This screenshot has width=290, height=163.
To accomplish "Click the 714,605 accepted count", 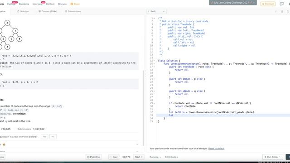I will [6, 129].
